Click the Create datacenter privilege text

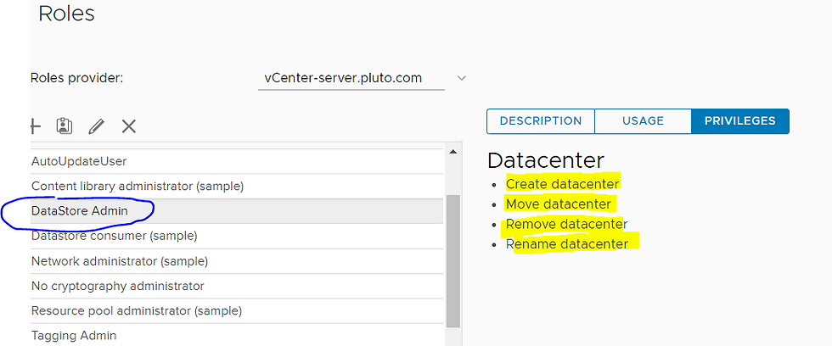tap(563, 183)
